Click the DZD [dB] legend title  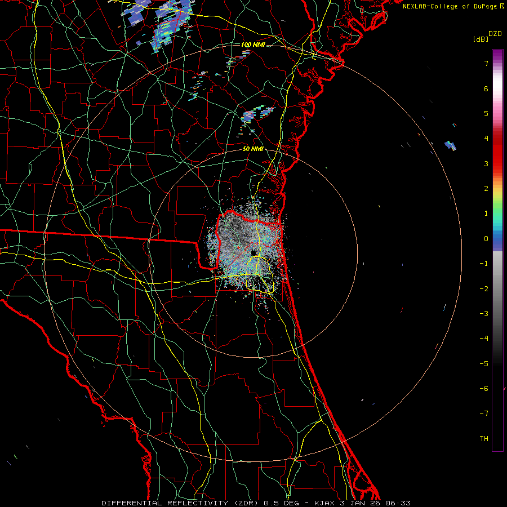coord(488,36)
